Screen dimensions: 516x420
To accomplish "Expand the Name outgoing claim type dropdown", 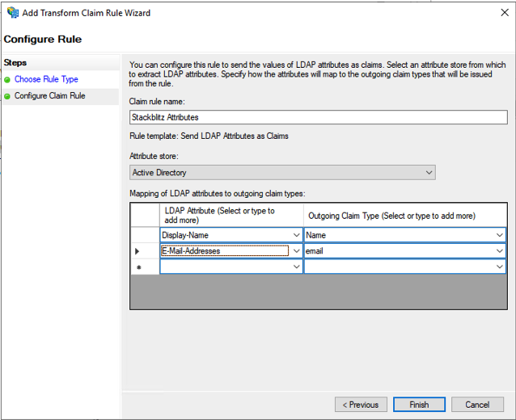I will [x=499, y=235].
